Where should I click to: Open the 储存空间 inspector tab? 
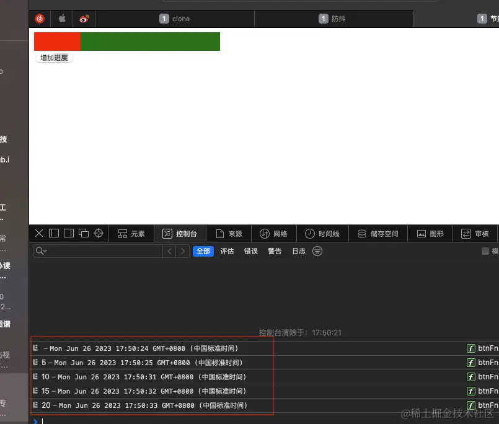(x=378, y=234)
